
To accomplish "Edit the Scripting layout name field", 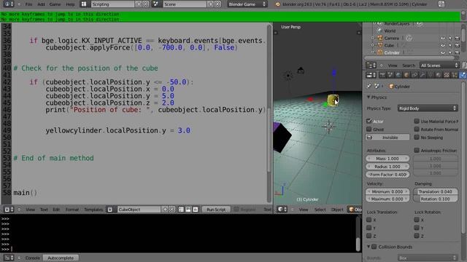I will [x=112, y=4].
